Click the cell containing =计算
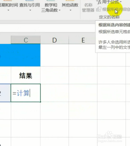The image size is (130, 146). coord(26,93)
